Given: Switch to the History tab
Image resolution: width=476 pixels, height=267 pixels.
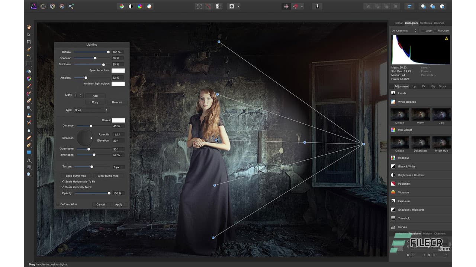Looking at the screenshot, I should [x=427, y=234].
